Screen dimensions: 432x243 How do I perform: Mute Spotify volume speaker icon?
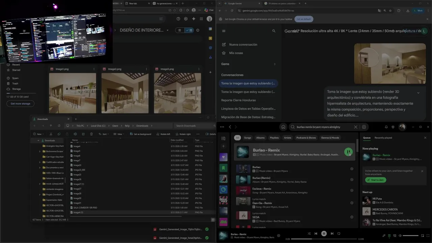(400, 236)
